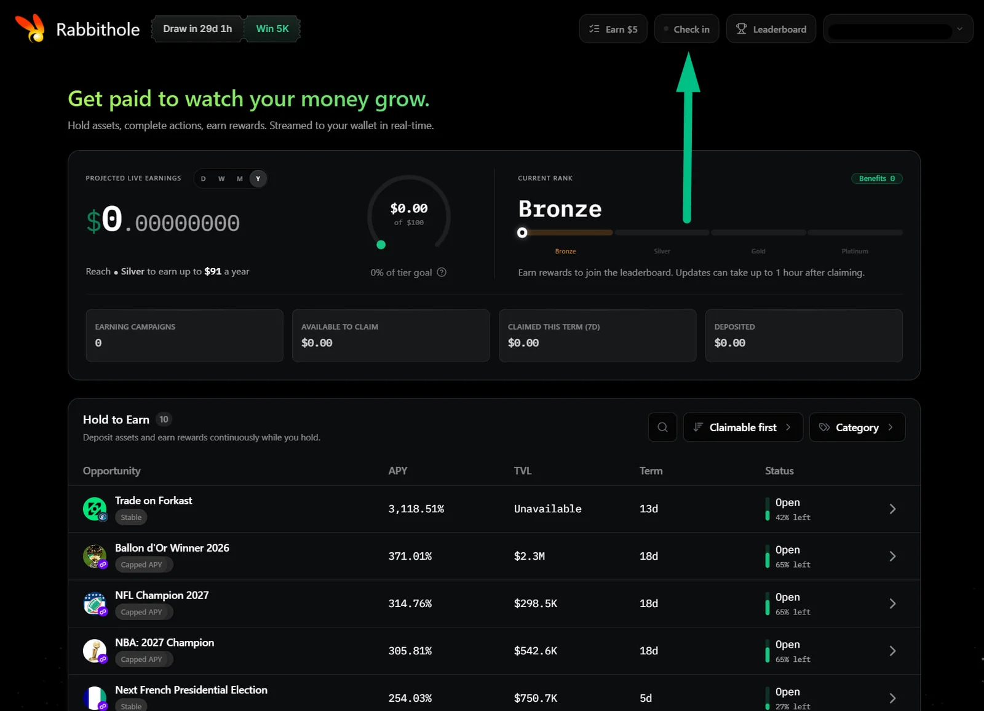The width and height of the screenshot is (984, 711).
Task: Click the Available to Claim card
Action: click(391, 335)
